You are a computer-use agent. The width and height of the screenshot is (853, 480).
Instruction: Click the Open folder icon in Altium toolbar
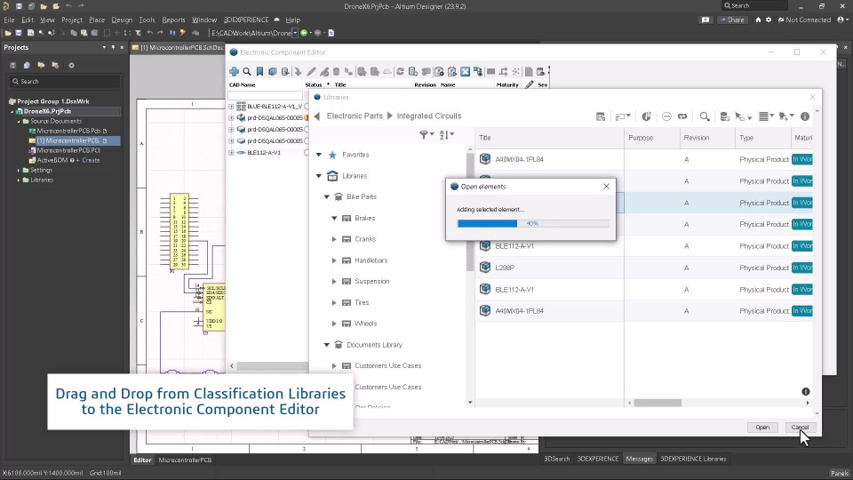8,33
